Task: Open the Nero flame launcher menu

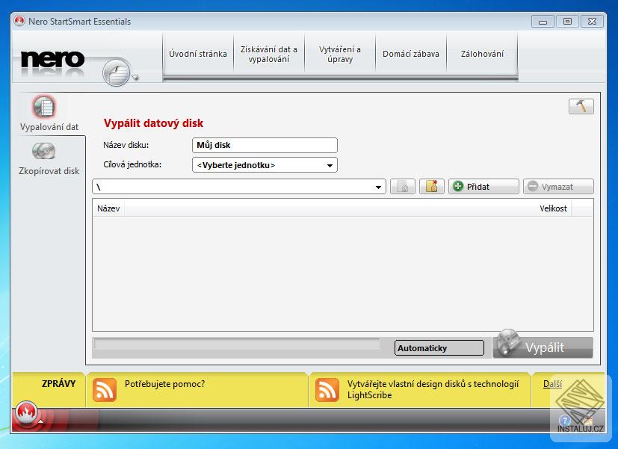Action: pos(27,413)
